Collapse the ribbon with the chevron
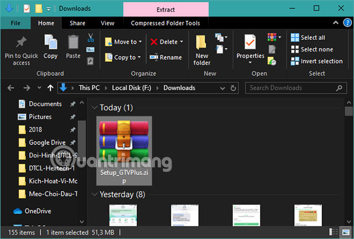The image size is (354, 239). 337,23
